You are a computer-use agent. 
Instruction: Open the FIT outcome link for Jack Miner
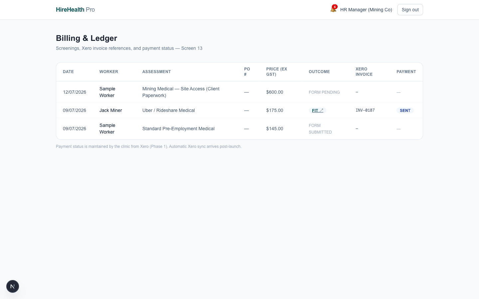pos(317,110)
